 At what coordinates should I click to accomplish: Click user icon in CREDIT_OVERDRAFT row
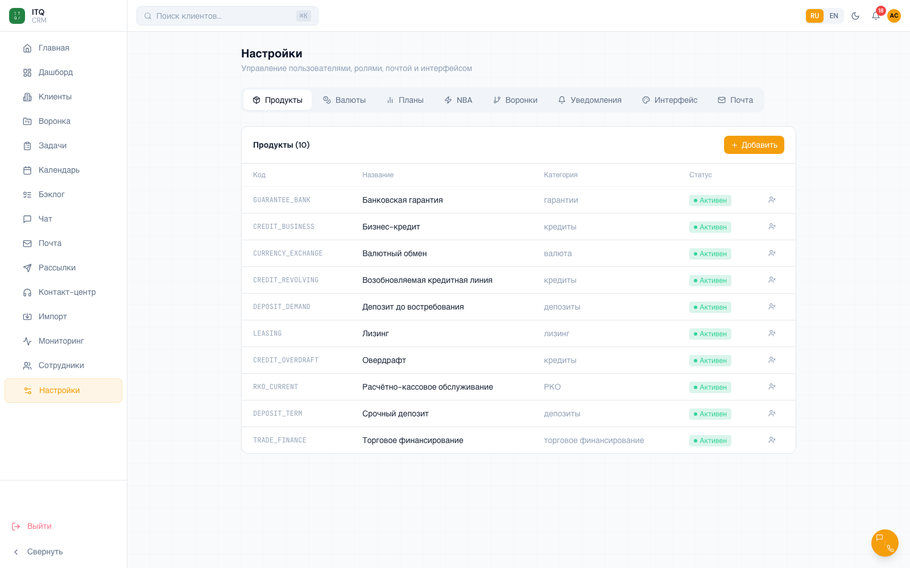772,360
